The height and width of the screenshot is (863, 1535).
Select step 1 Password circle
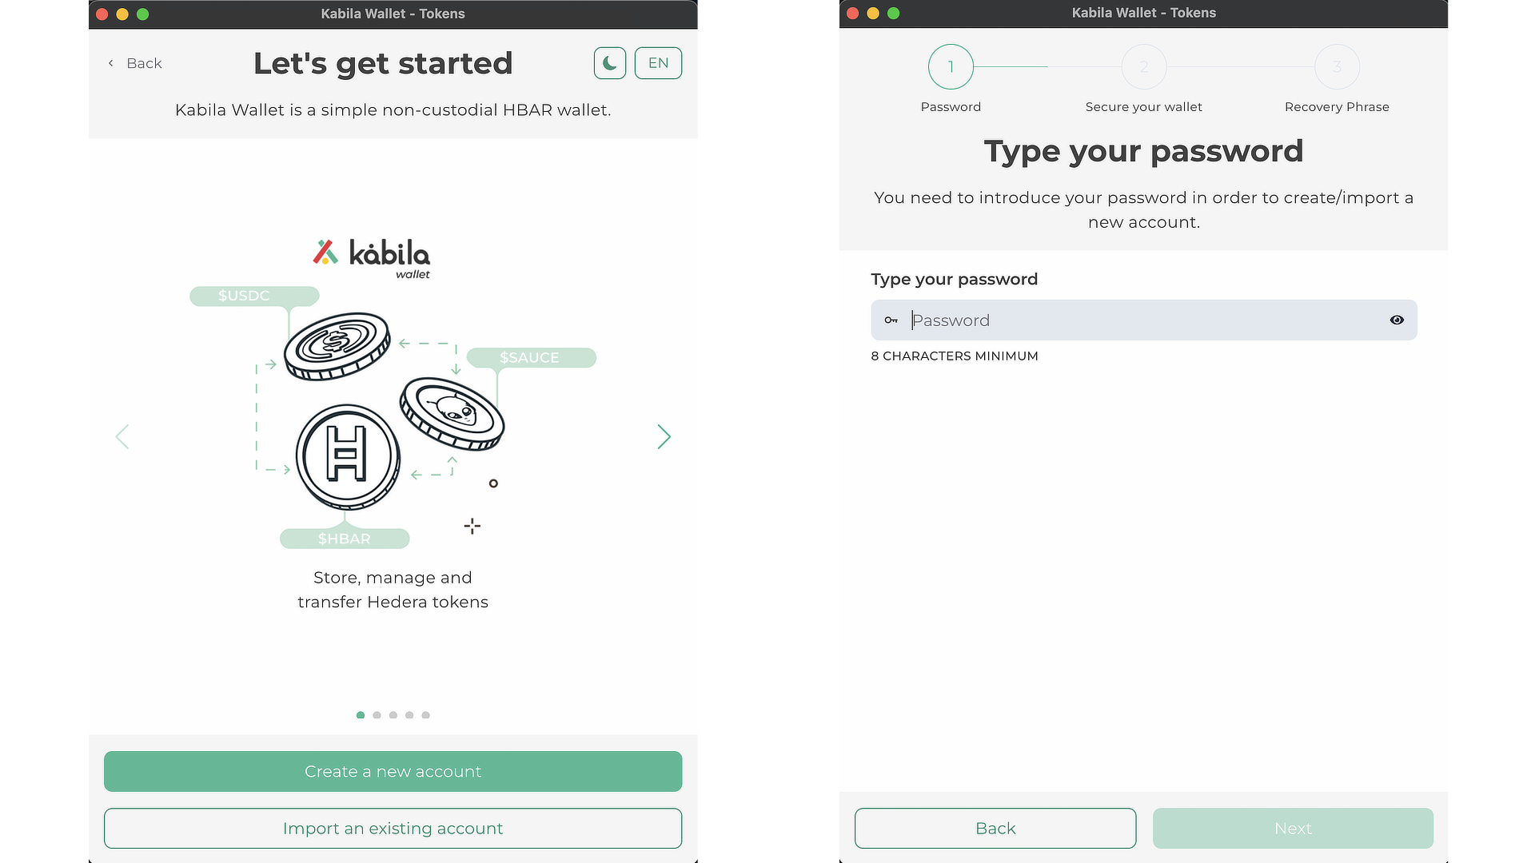click(951, 66)
